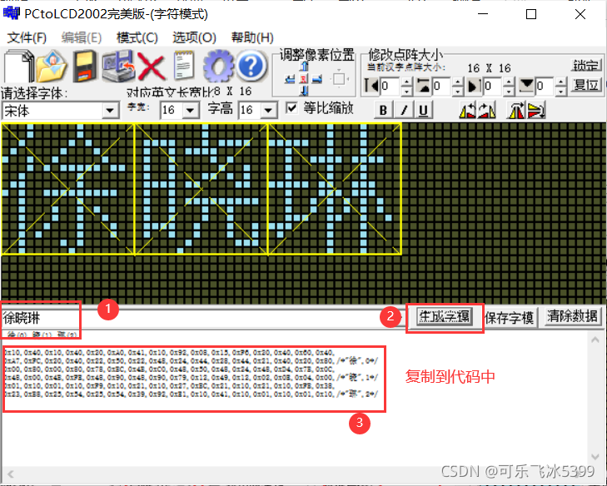This screenshot has width=607, height=486.
Task: Click the 复位 button
Action: (586, 85)
